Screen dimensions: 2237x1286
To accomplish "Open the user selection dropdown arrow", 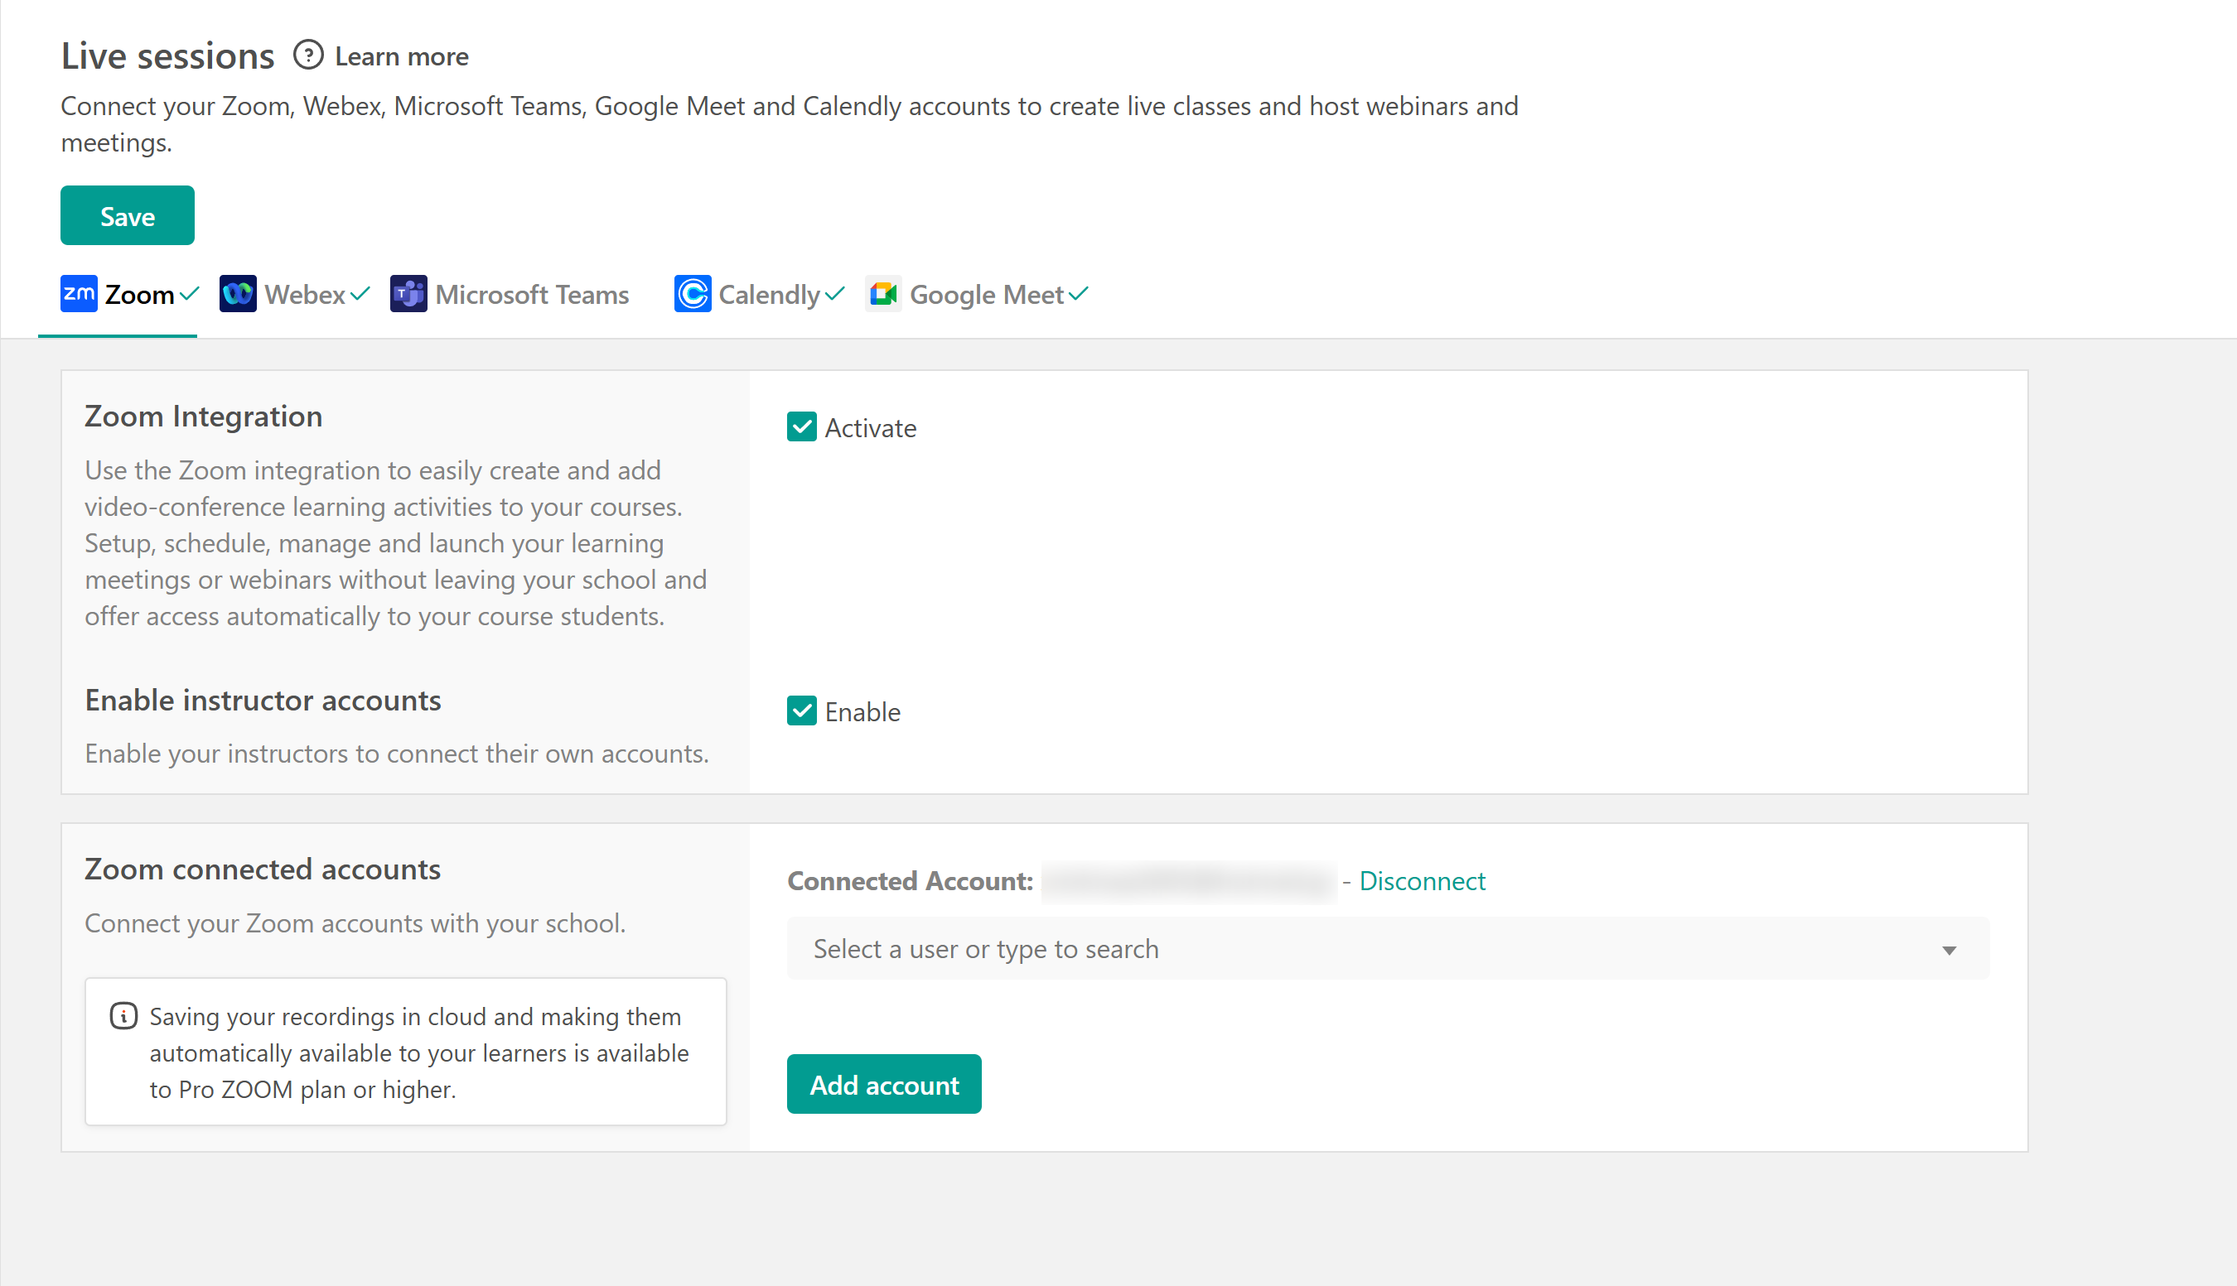I will (1948, 951).
